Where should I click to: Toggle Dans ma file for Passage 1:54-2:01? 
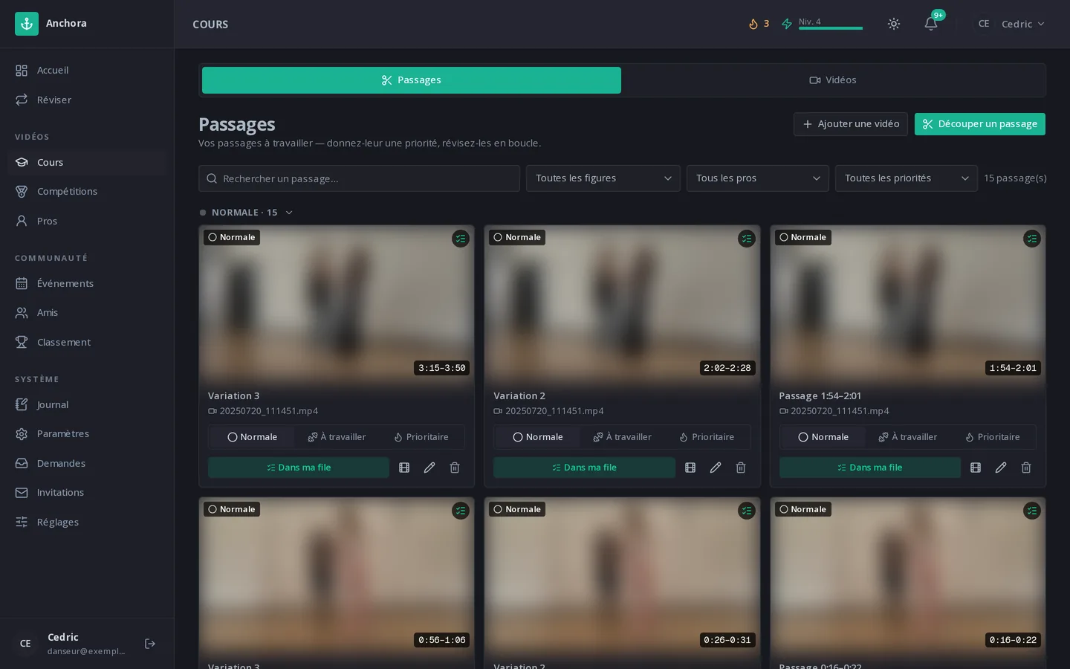click(869, 468)
